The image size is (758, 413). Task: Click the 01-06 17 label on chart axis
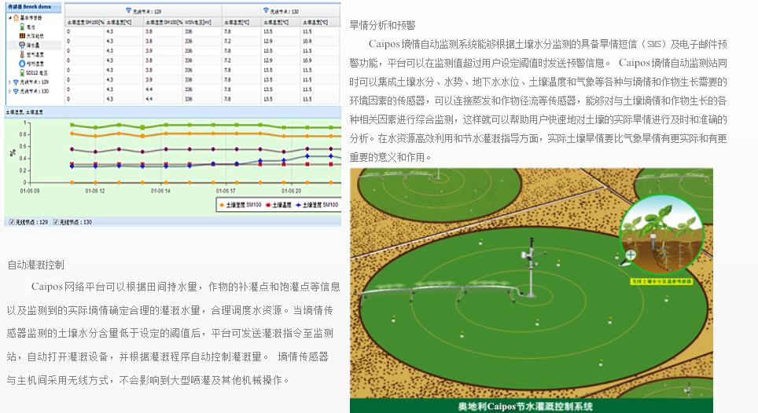coord(226,191)
